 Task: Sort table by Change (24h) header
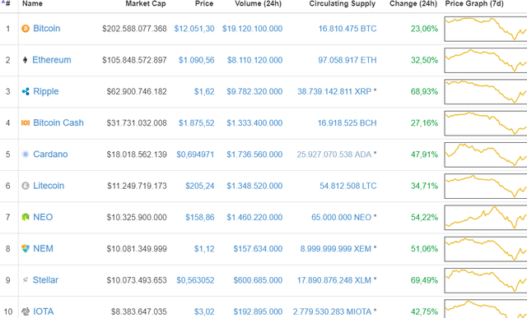(x=413, y=3)
